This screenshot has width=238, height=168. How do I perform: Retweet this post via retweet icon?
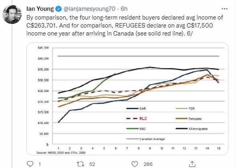(x=80, y=164)
